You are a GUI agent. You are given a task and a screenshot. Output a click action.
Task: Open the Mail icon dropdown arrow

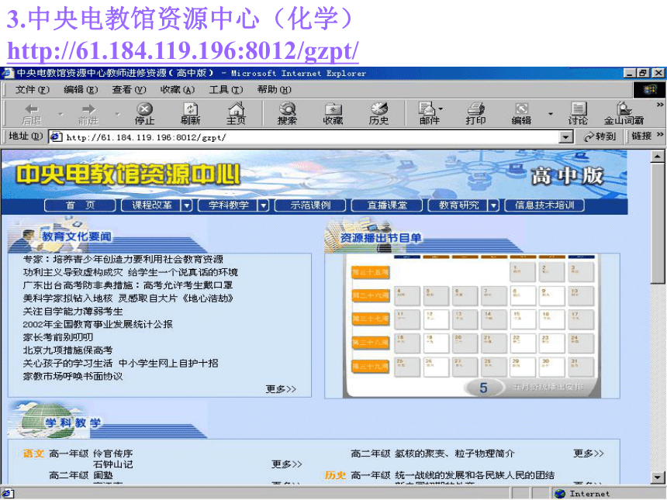[x=441, y=109]
